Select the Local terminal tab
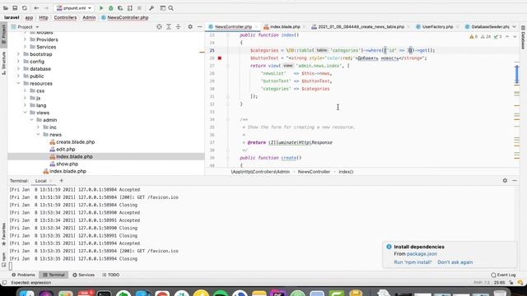The height and width of the screenshot is (296, 527). [40, 181]
